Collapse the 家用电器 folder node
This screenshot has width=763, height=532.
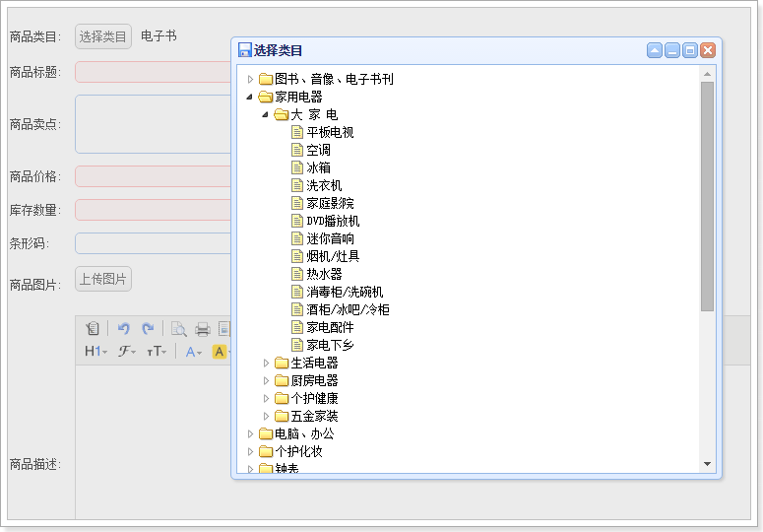[250, 97]
